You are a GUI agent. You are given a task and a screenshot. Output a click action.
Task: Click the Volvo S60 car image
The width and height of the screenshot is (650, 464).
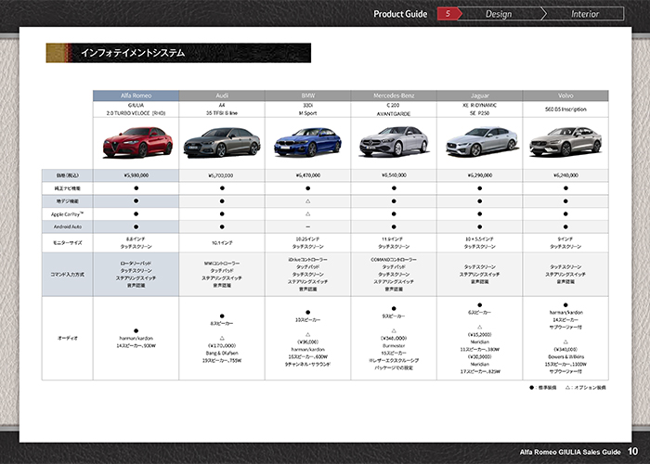[x=565, y=142]
